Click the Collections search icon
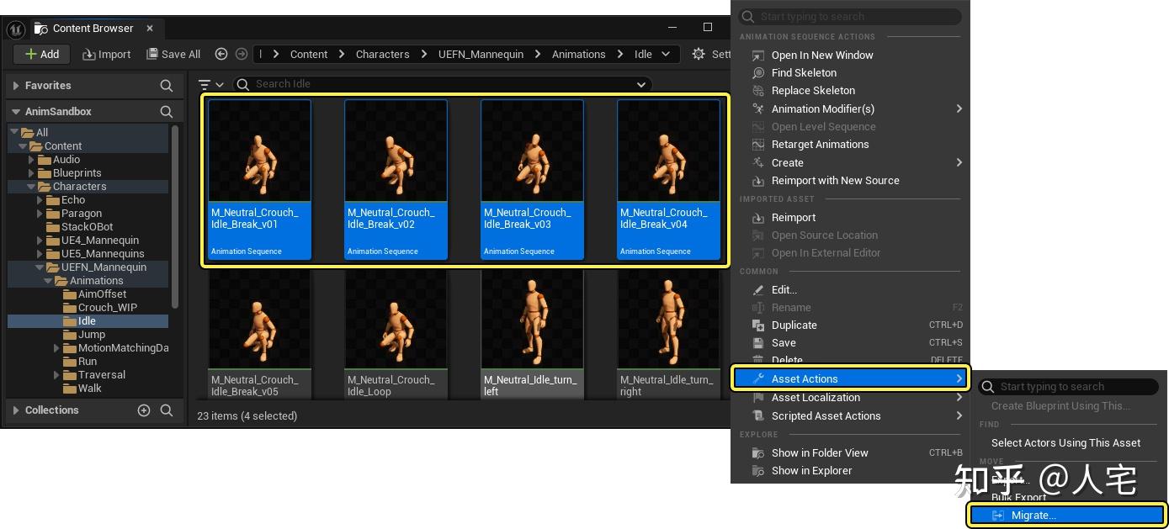This screenshot has height=529, width=1169. [x=167, y=410]
